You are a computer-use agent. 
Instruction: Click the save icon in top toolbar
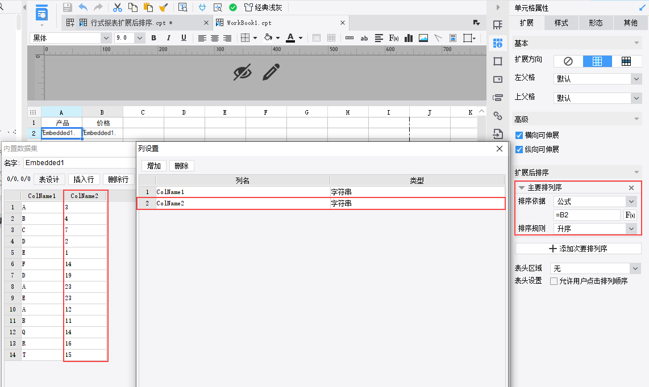pyautogui.click(x=68, y=7)
